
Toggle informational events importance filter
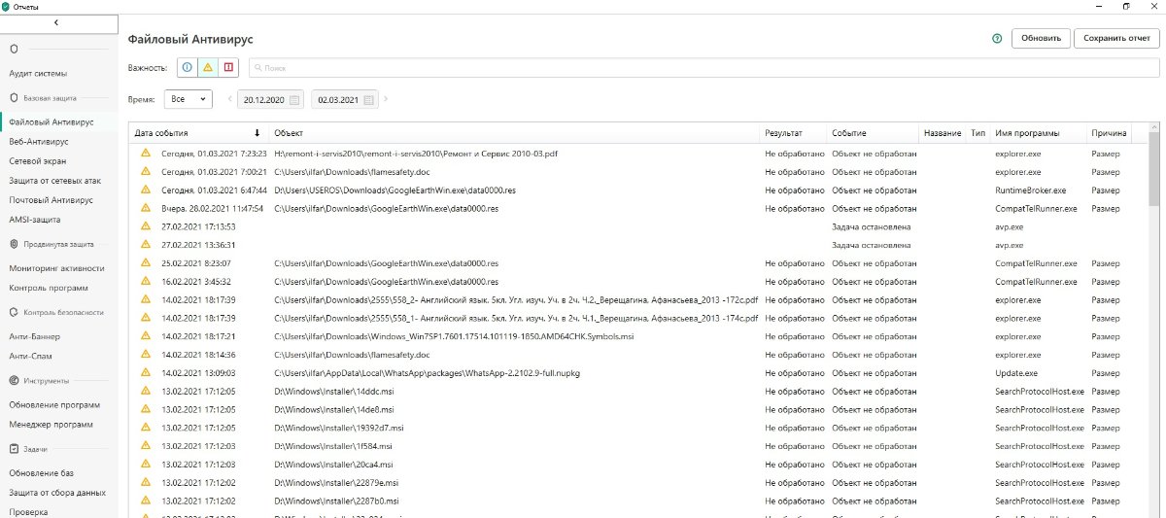coord(187,68)
